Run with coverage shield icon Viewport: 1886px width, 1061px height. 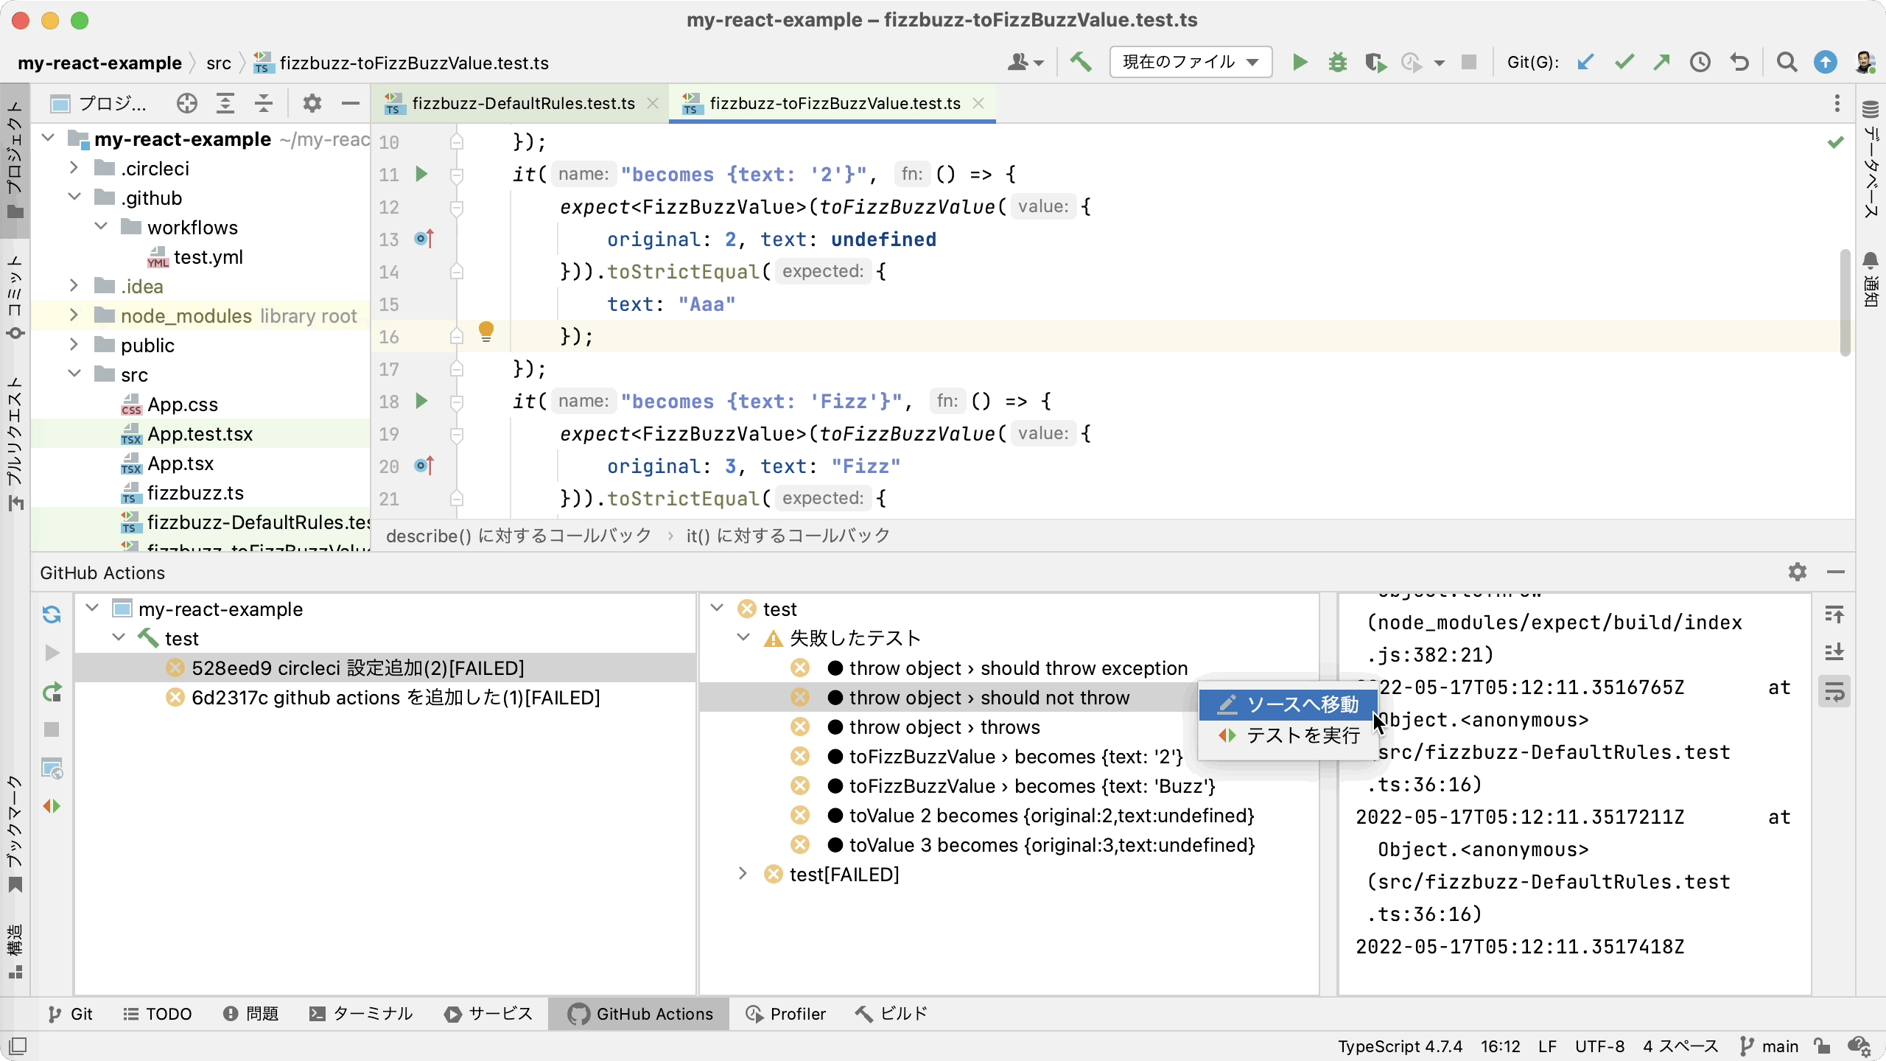(x=1375, y=63)
